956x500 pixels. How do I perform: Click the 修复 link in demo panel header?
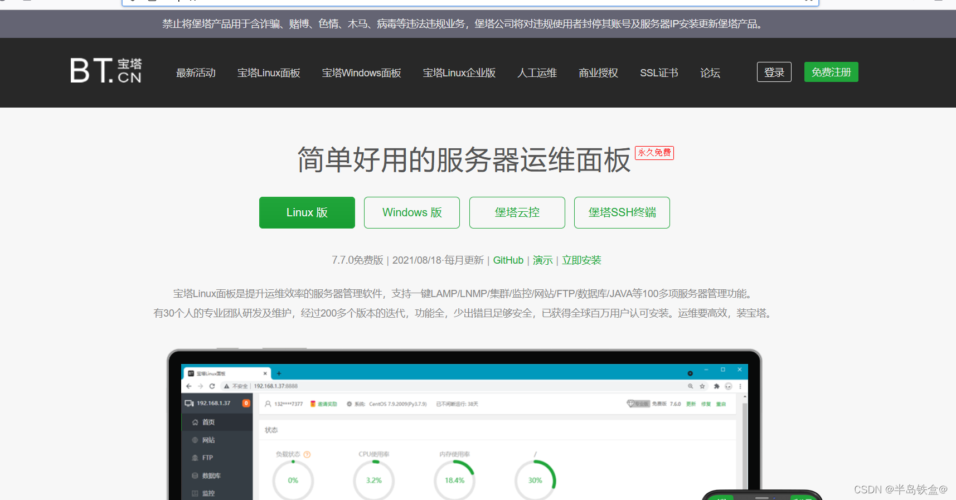coord(706,404)
